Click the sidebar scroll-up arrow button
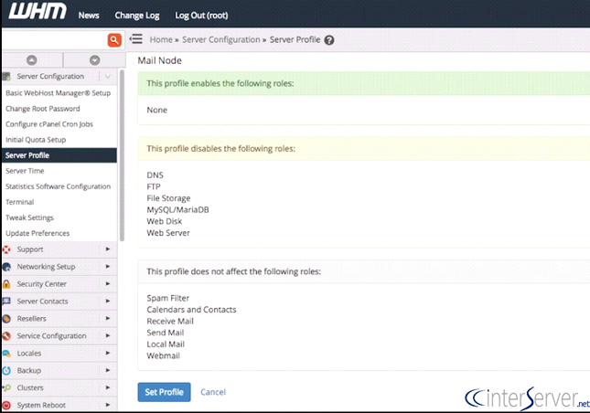This screenshot has height=413, width=590. 32,59
